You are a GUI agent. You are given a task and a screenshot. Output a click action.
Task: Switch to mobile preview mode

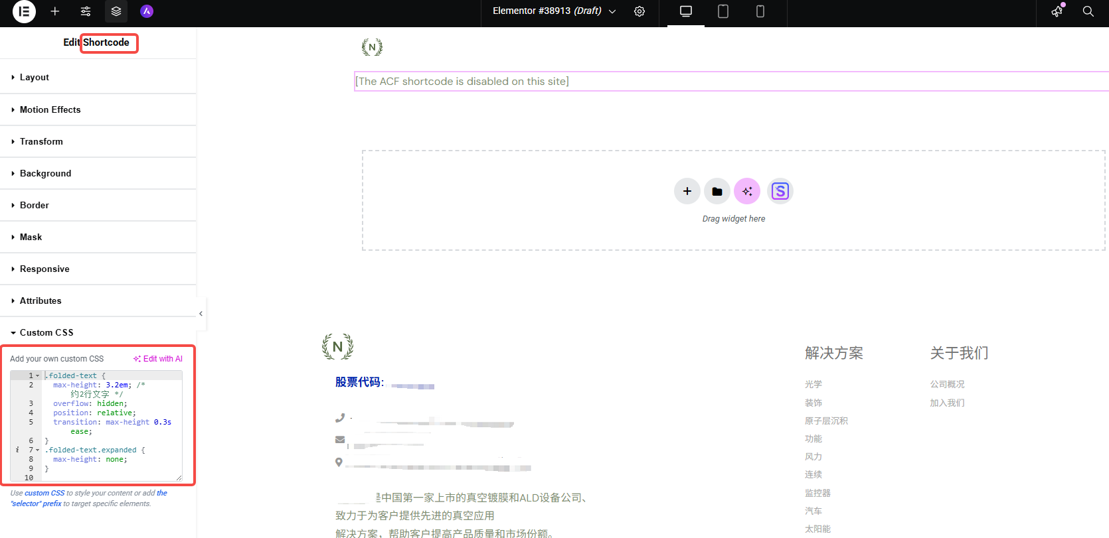760,11
